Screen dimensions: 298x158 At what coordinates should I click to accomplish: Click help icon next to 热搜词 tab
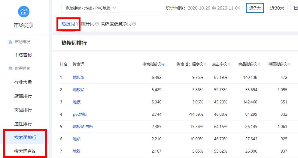(x=77, y=24)
